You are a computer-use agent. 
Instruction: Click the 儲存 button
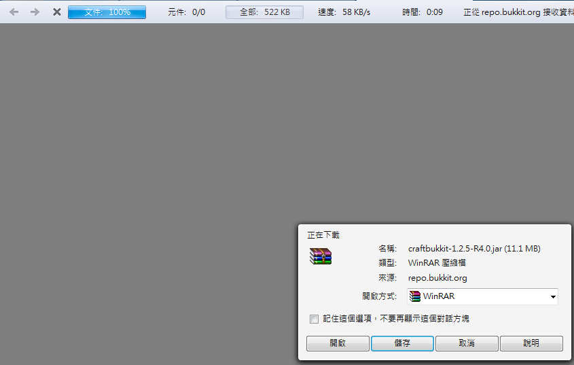402,343
